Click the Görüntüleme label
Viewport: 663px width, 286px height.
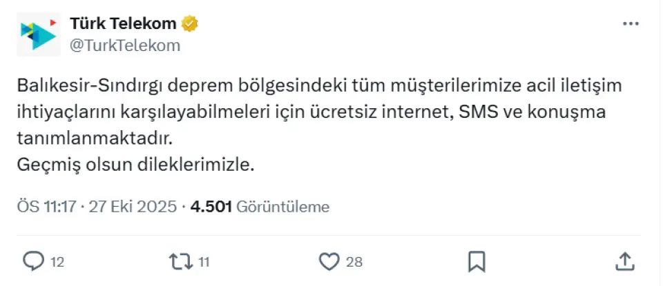tap(282, 207)
